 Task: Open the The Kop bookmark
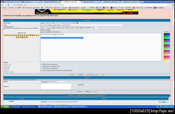click(x=57, y=8)
